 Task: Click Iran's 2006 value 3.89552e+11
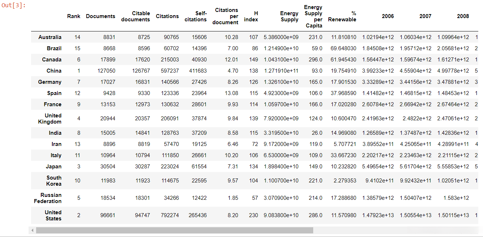click(x=378, y=144)
